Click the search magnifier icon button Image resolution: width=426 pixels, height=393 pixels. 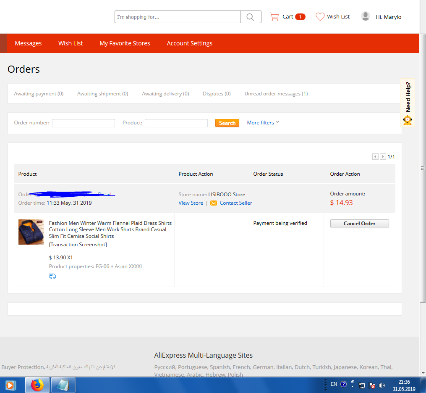click(x=251, y=17)
